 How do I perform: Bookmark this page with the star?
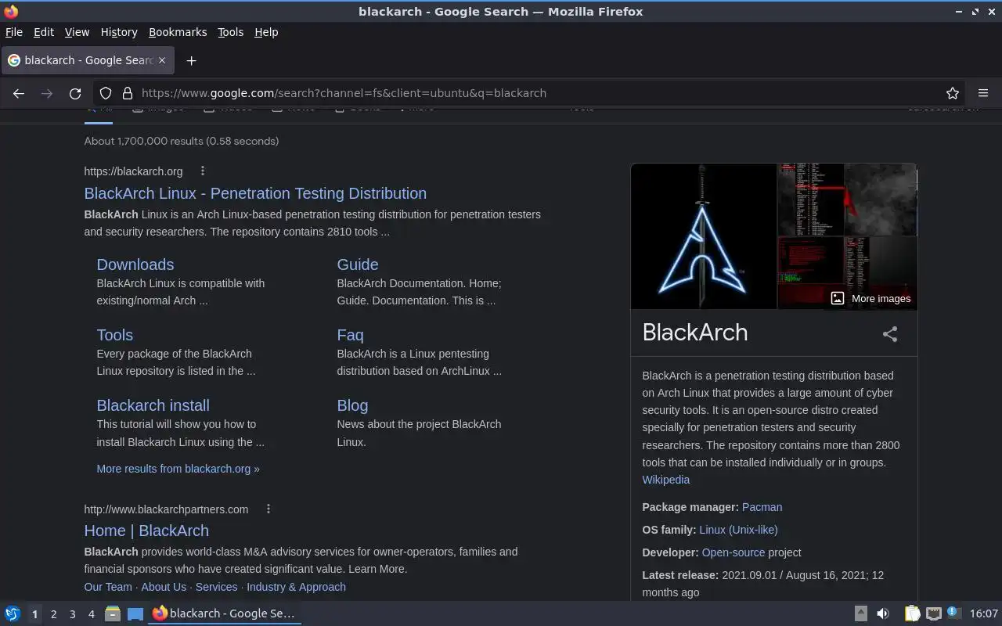point(953,93)
